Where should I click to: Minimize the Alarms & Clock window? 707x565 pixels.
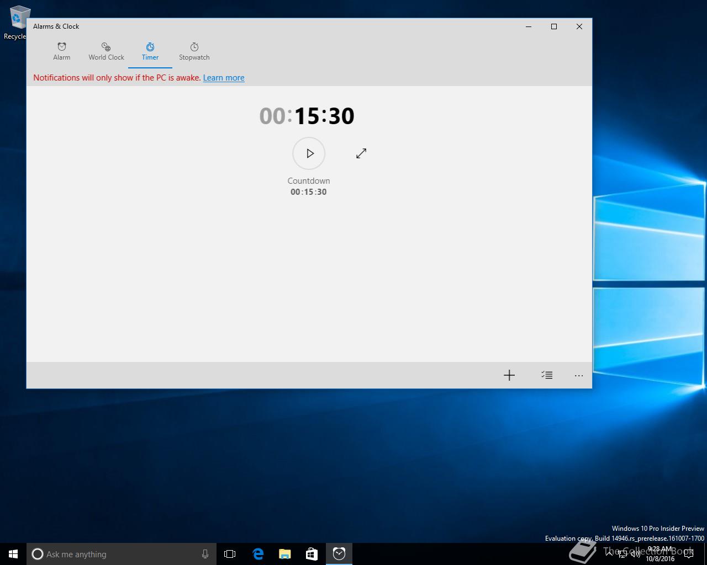(x=529, y=26)
